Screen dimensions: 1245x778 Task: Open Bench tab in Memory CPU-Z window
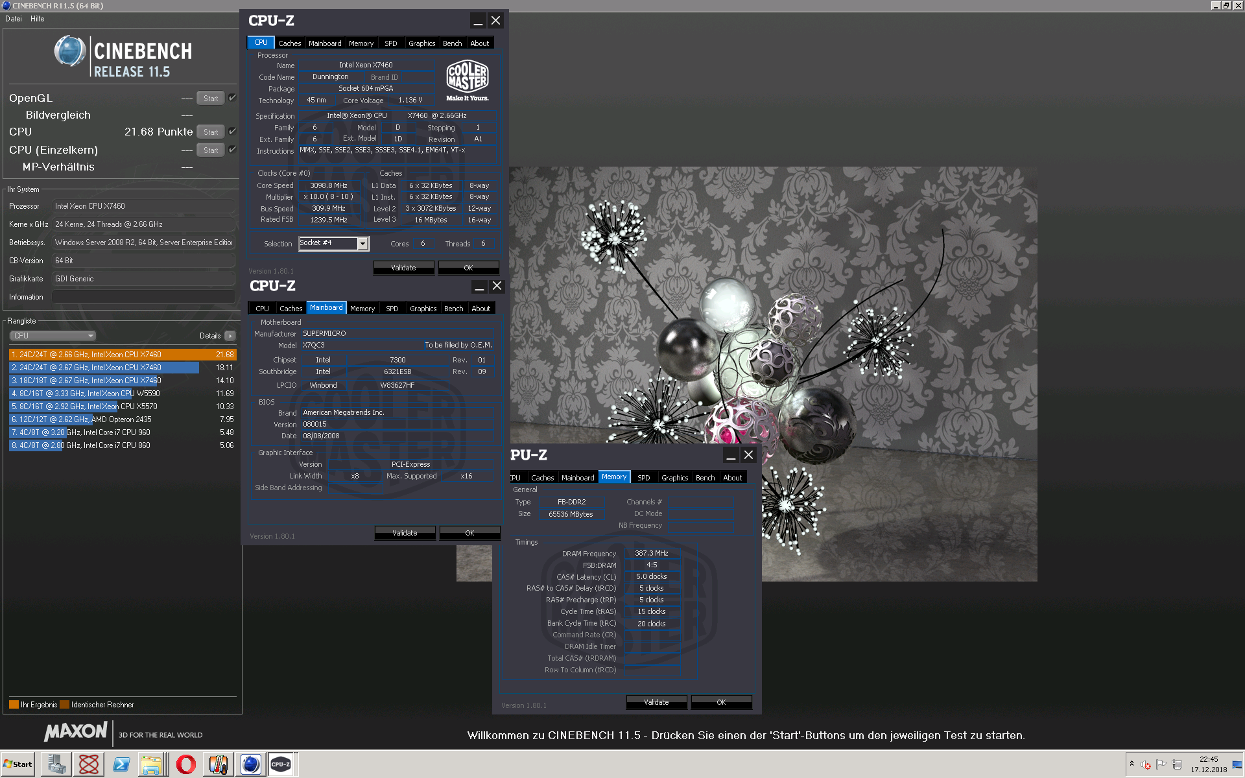705,478
